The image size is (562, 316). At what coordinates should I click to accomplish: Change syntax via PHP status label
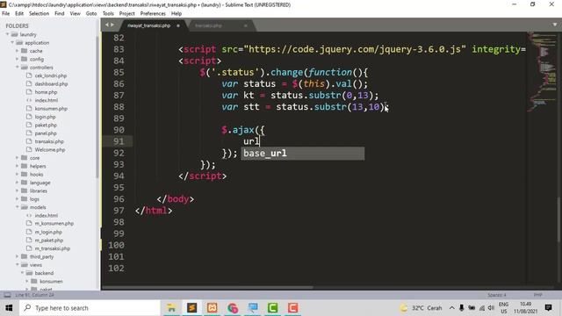(537, 295)
